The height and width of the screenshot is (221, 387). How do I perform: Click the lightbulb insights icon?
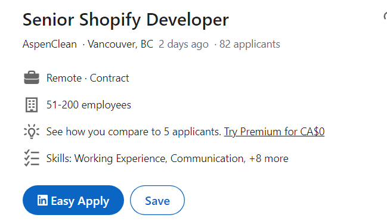[x=32, y=132]
